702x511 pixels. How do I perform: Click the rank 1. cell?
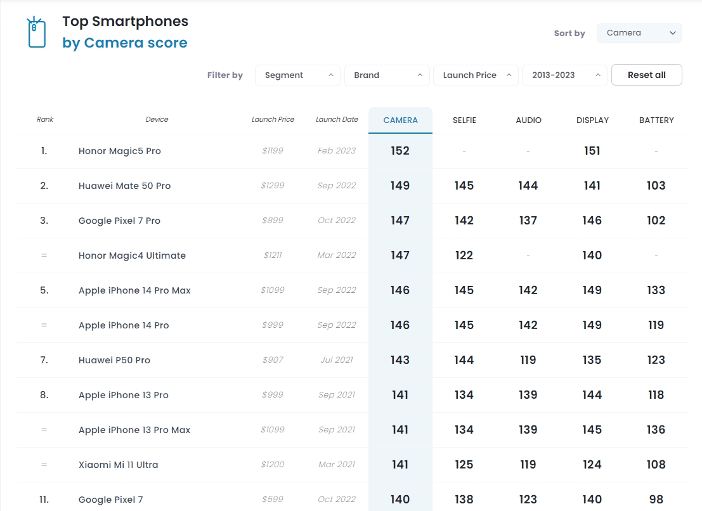[44, 152]
